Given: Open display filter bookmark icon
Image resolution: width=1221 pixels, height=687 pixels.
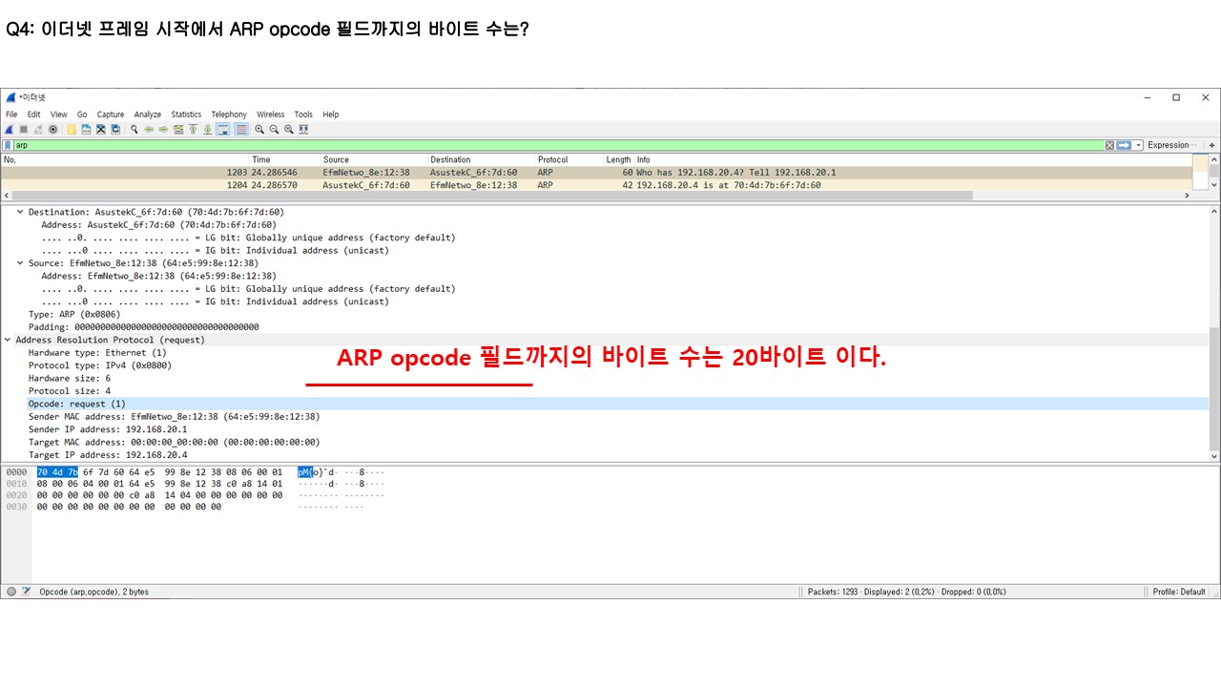Looking at the screenshot, I should pyautogui.click(x=8, y=145).
